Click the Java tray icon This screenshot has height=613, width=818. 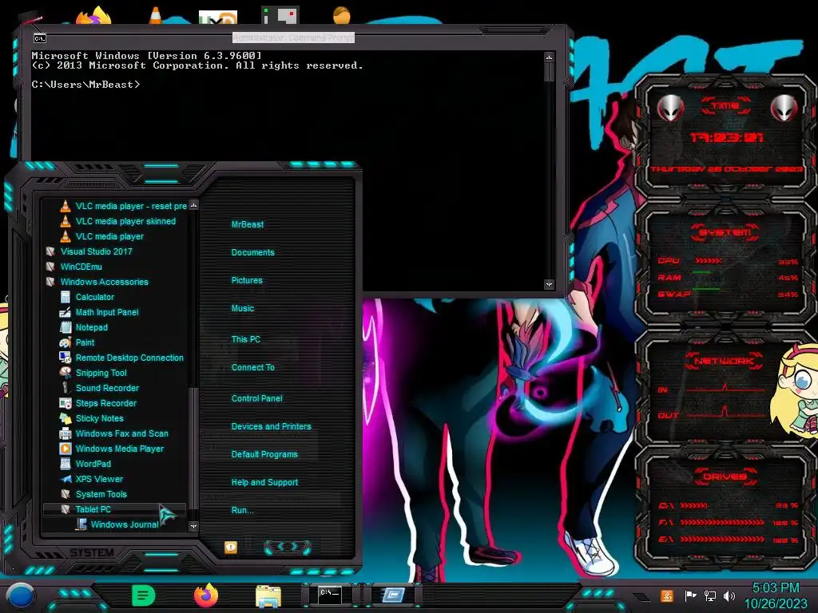coord(667,595)
